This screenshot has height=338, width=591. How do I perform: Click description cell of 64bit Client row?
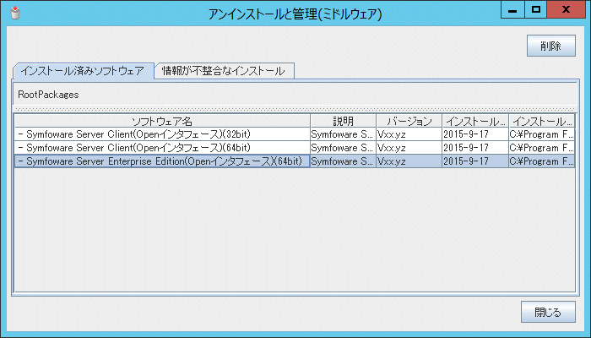[x=343, y=148]
